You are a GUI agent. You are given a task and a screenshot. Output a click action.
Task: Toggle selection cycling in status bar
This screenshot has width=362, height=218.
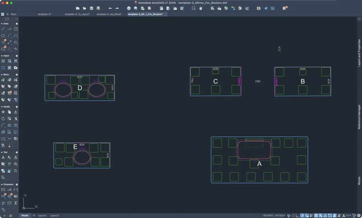click(x=321, y=215)
